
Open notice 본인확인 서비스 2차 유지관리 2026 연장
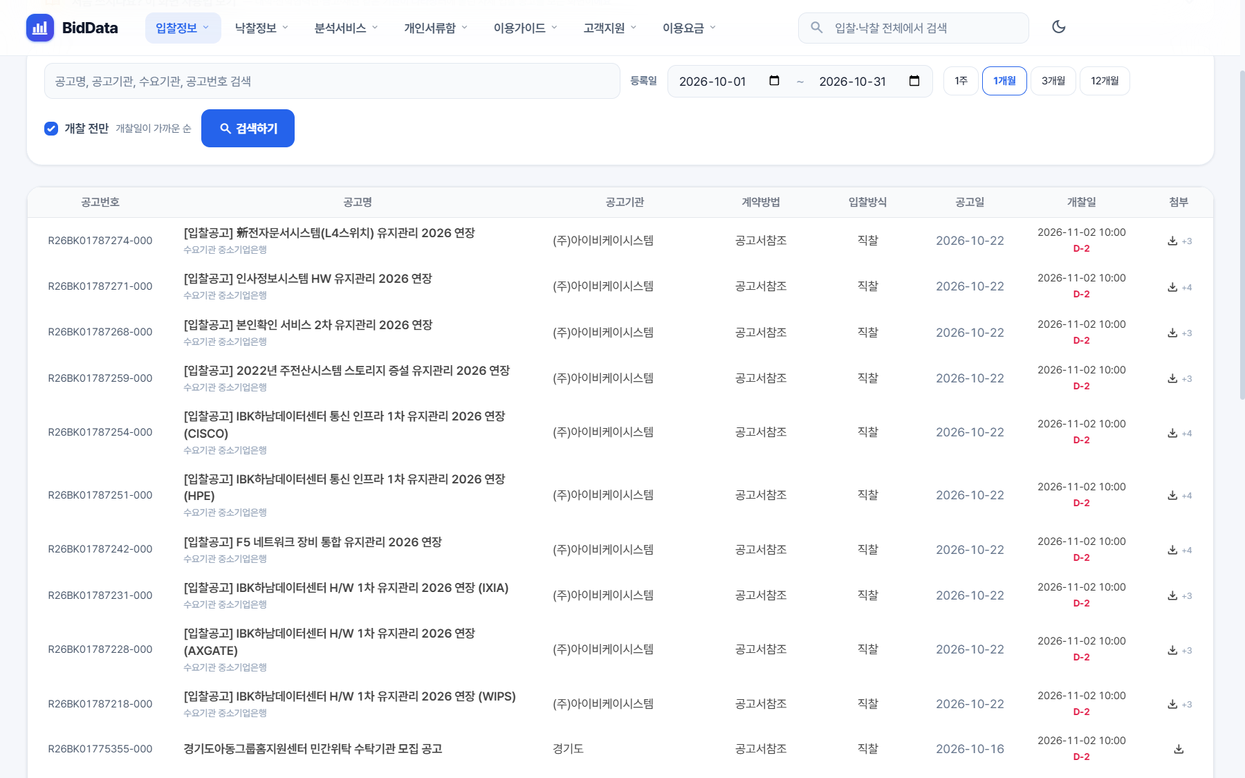pyautogui.click(x=308, y=325)
